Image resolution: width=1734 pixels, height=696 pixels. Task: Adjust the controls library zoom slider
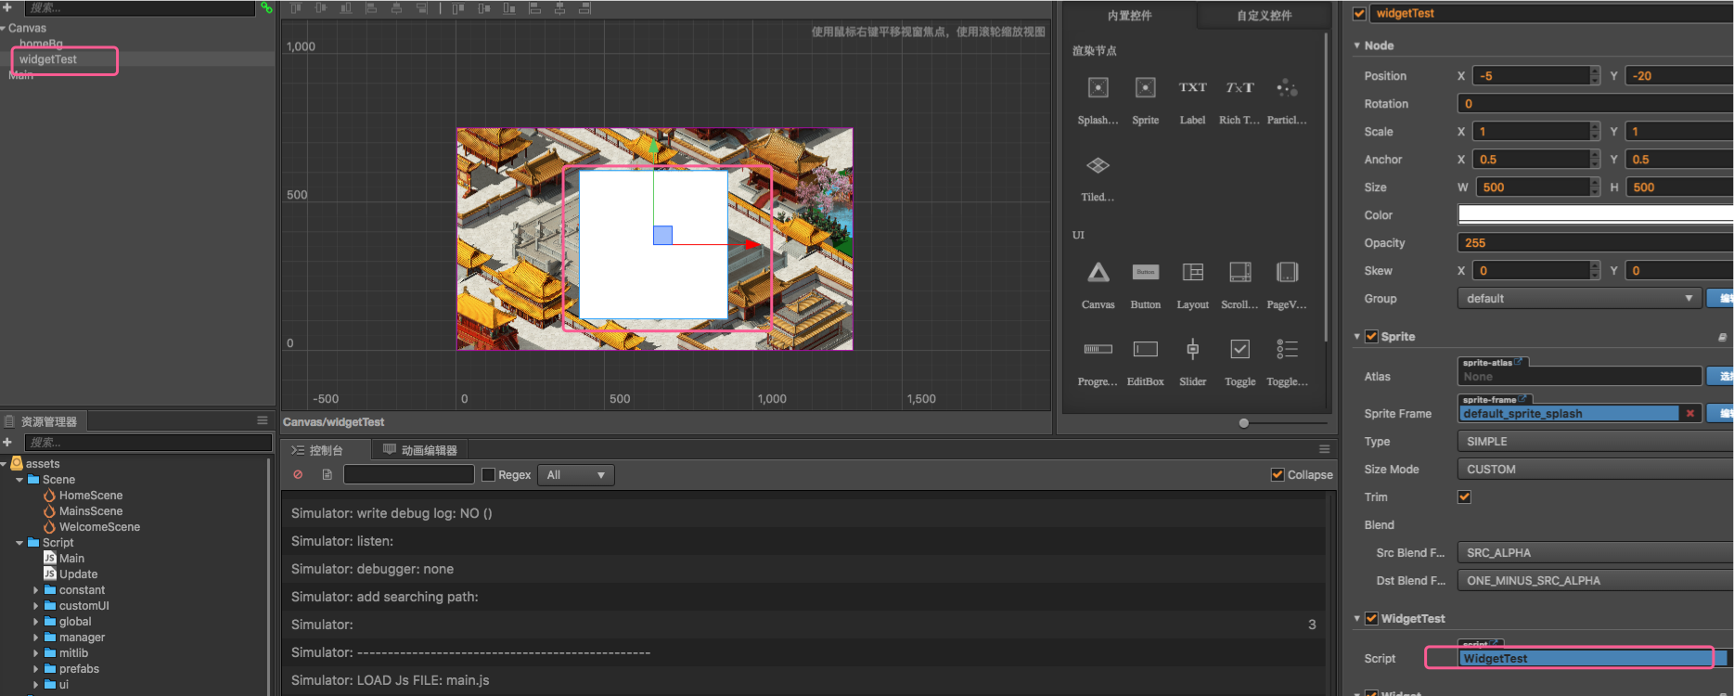1244,423
